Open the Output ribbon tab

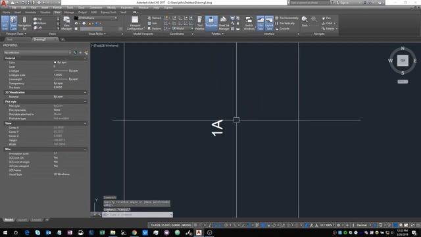[82, 13]
